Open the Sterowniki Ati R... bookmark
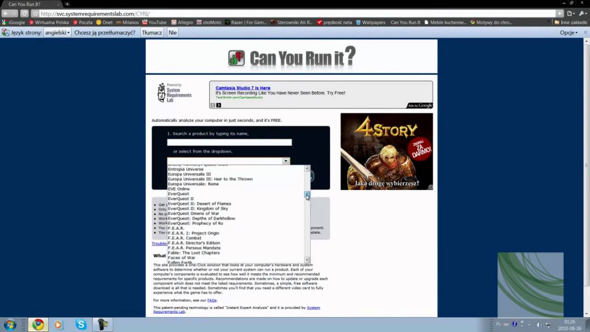 click(292, 22)
